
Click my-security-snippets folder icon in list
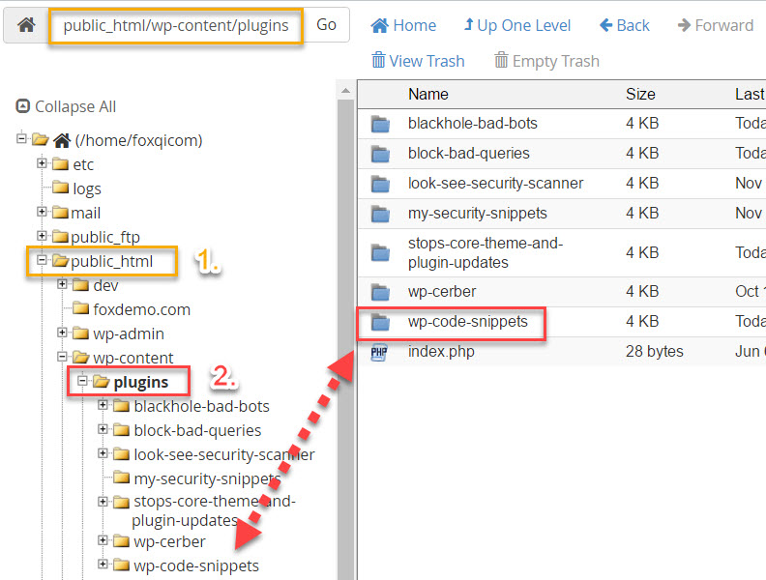coord(380,214)
